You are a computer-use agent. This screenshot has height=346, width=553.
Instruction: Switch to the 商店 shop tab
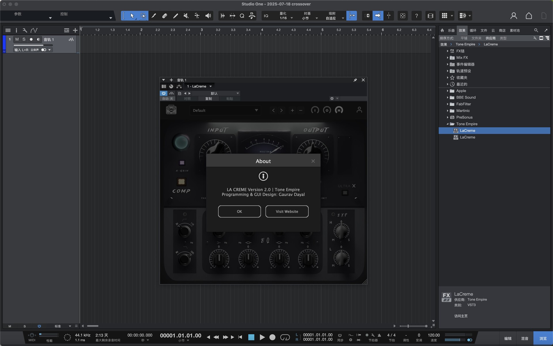pos(502,30)
